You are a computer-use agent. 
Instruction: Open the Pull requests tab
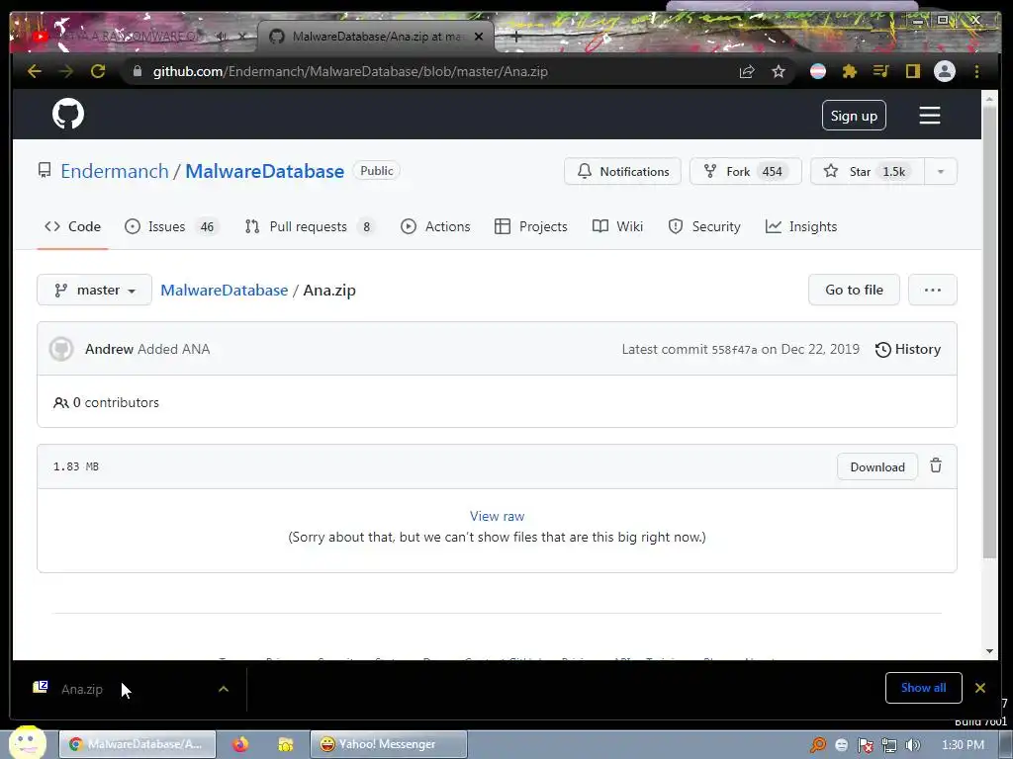click(x=310, y=226)
